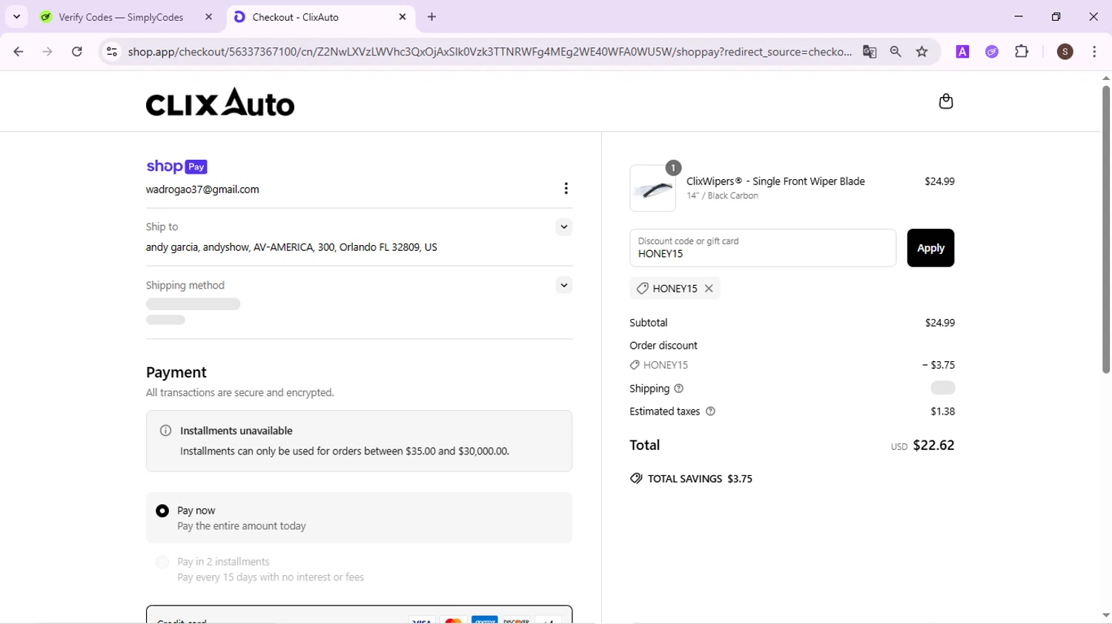Click the ClixAuto logo
This screenshot has height=624, width=1112.
click(220, 102)
